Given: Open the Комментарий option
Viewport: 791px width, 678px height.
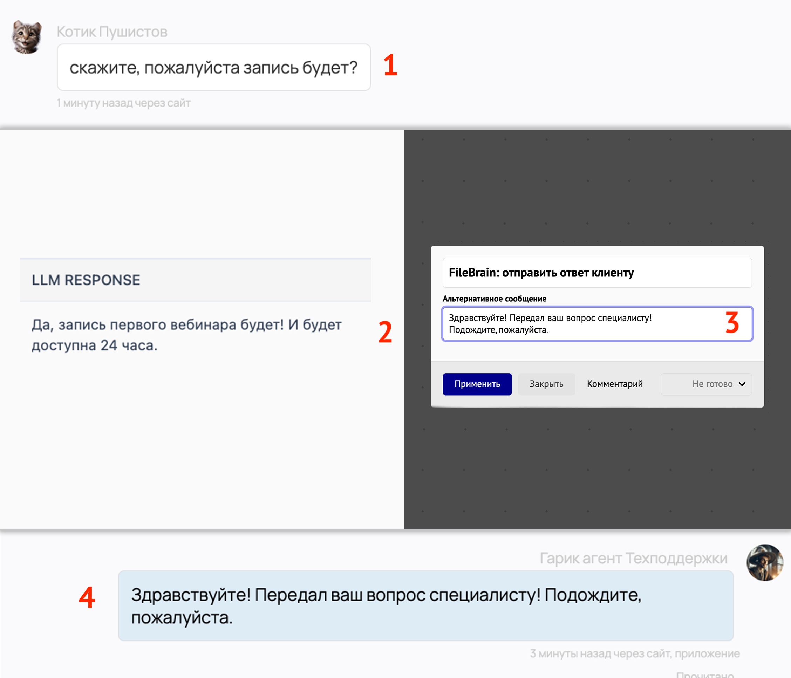Looking at the screenshot, I should [x=614, y=384].
